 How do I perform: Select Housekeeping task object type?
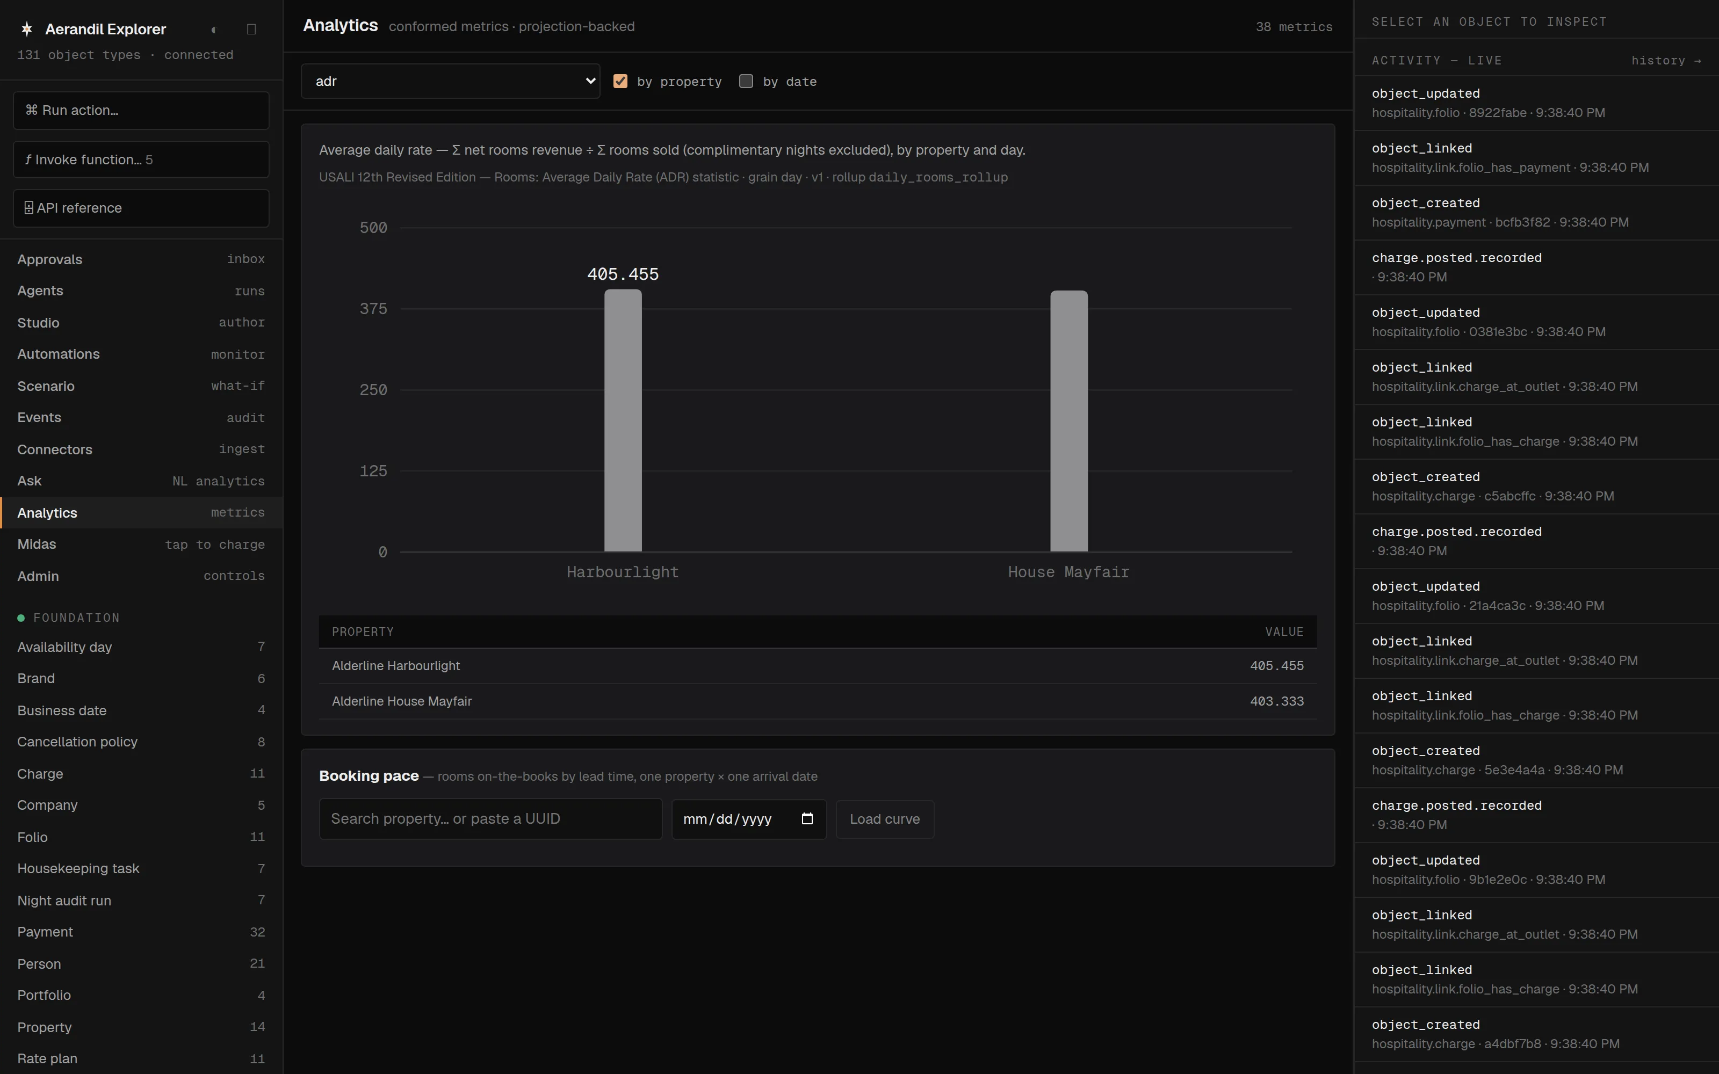(141, 869)
